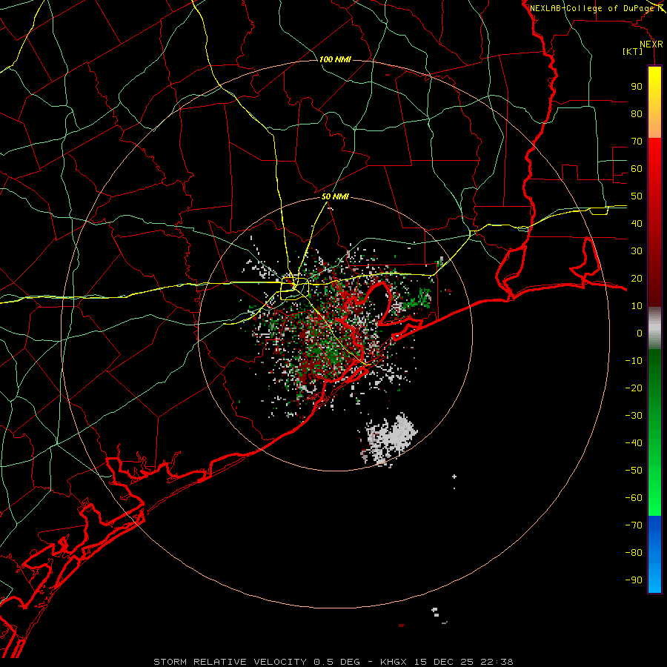Click the [KT] units label

pyautogui.click(x=633, y=51)
